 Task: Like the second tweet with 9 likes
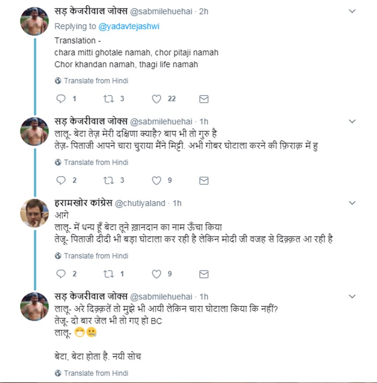(x=156, y=274)
